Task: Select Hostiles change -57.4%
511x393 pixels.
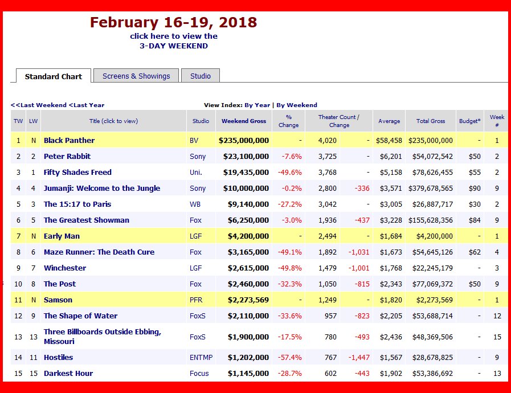Action: [x=290, y=358]
